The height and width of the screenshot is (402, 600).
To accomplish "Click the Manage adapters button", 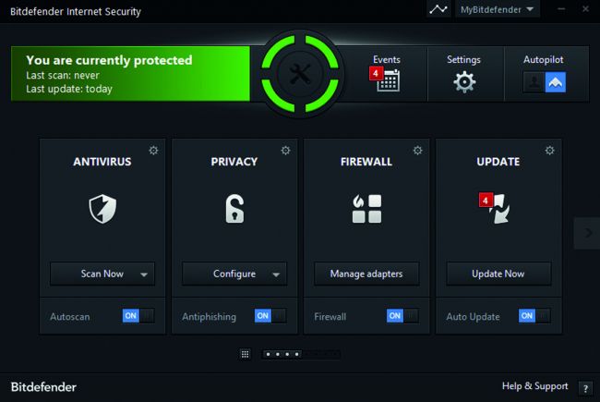I will pos(366,274).
